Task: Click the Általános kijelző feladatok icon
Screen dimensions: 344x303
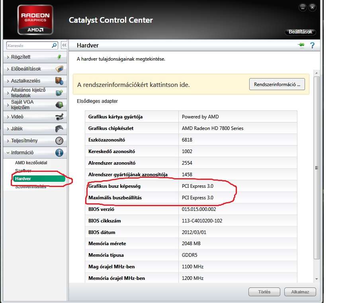Action: pyautogui.click(x=59, y=93)
